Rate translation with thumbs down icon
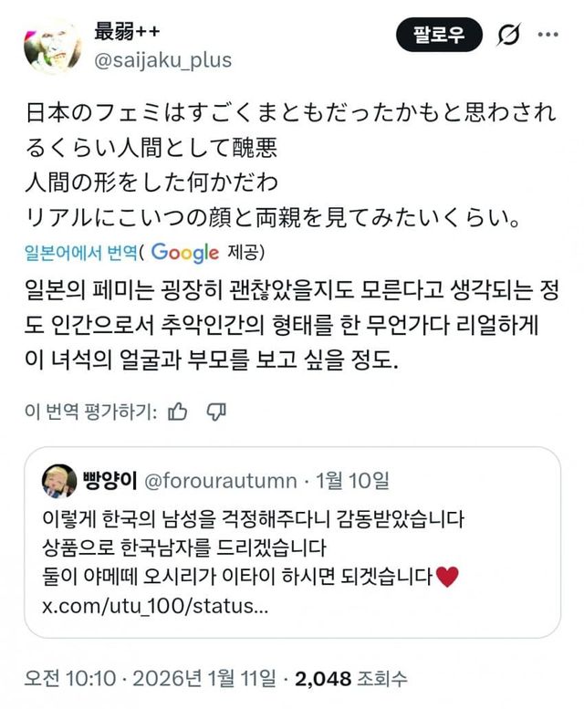Screen dimensions: 584x709 216,412
